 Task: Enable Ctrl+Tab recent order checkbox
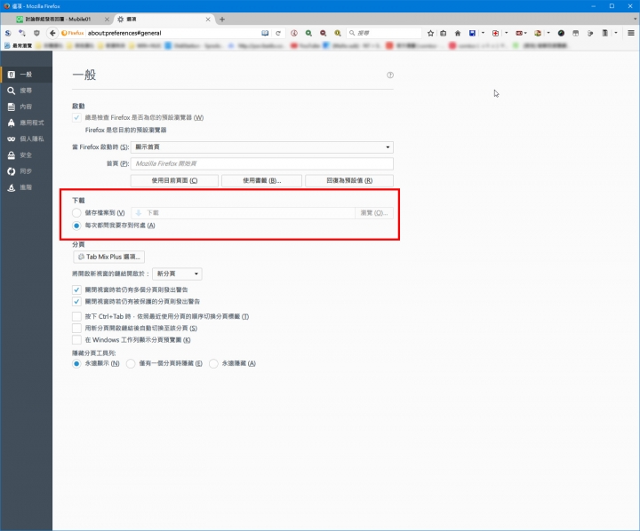pos(76,316)
